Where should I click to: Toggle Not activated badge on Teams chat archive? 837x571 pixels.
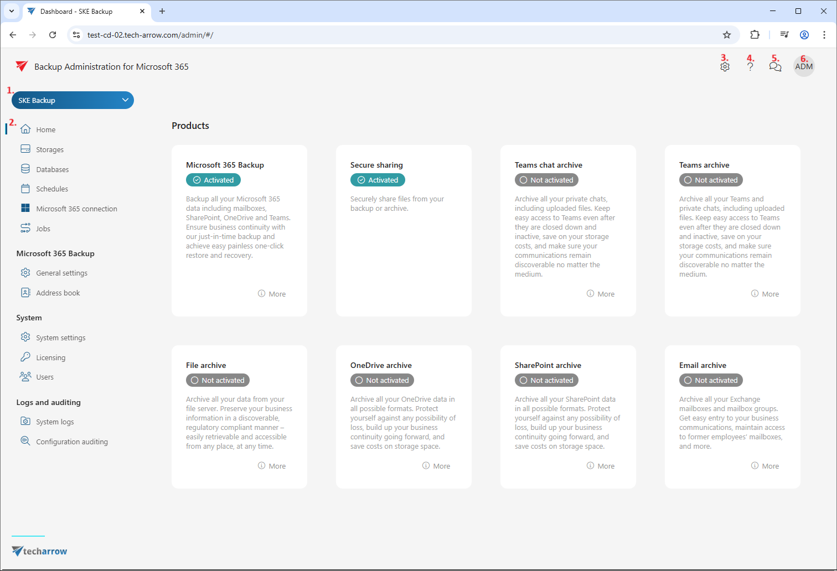click(546, 180)
